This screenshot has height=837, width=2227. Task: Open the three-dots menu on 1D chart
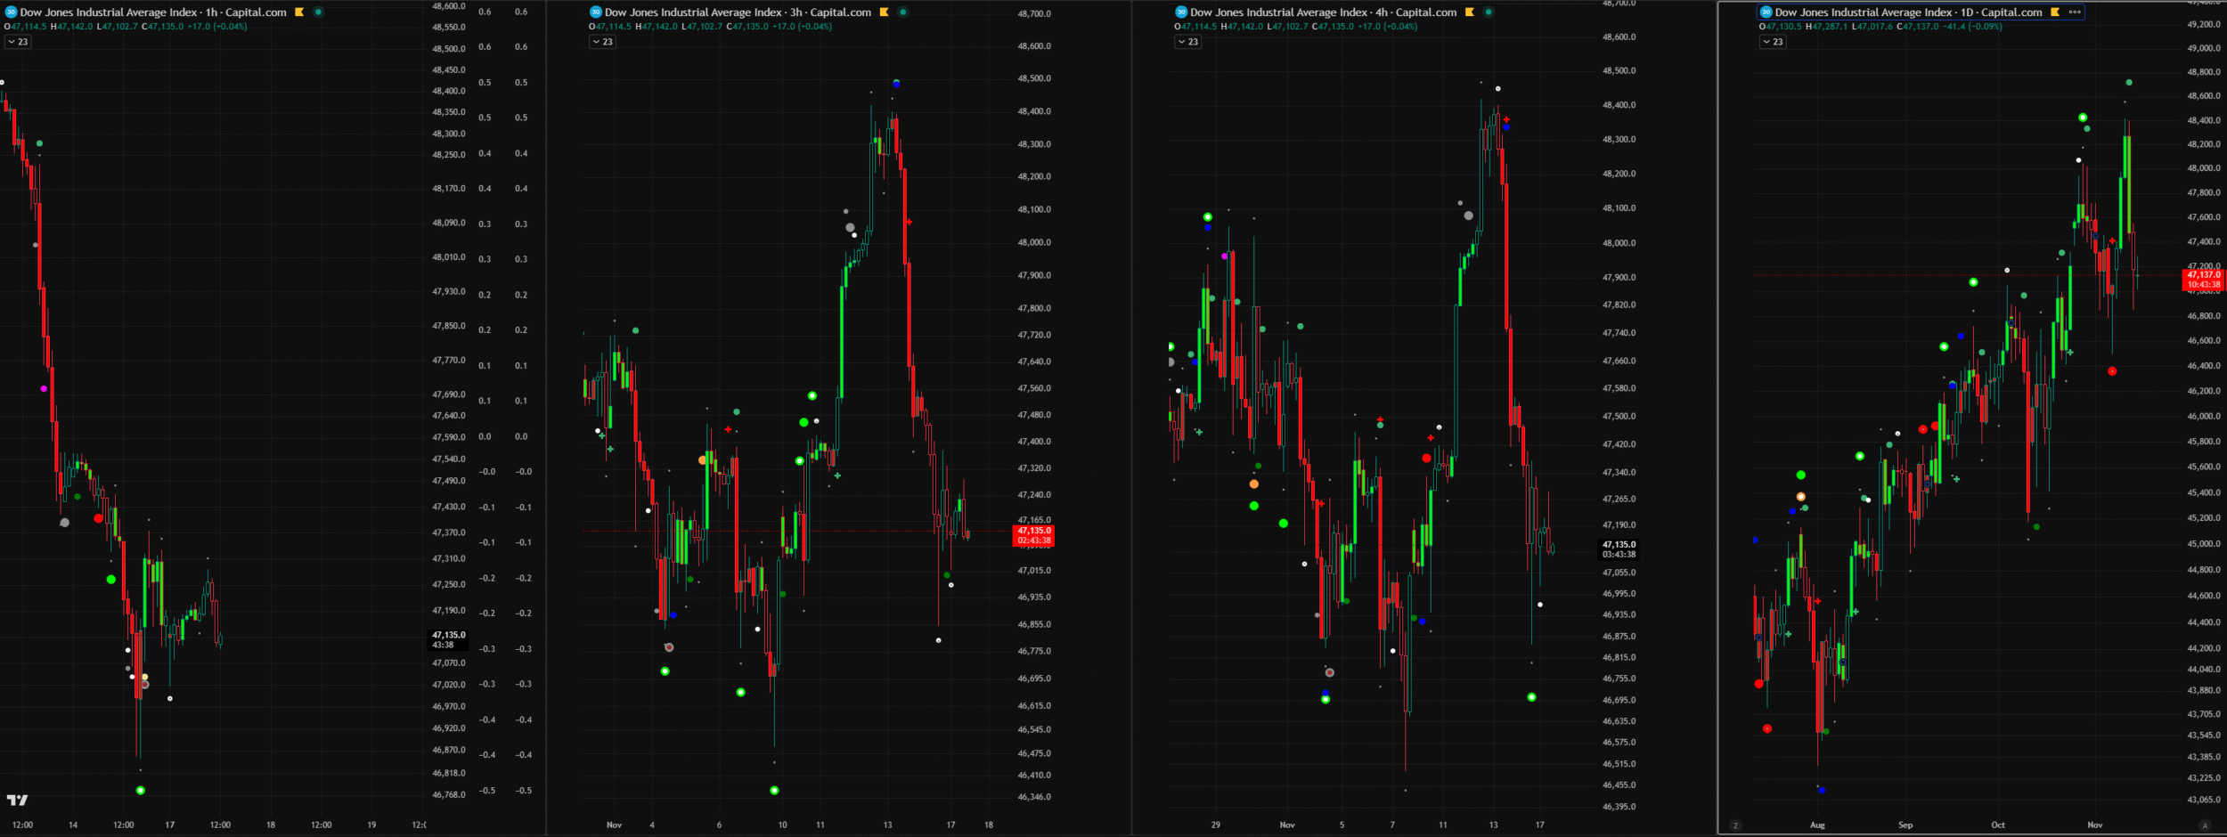[x=2074, y=12]
